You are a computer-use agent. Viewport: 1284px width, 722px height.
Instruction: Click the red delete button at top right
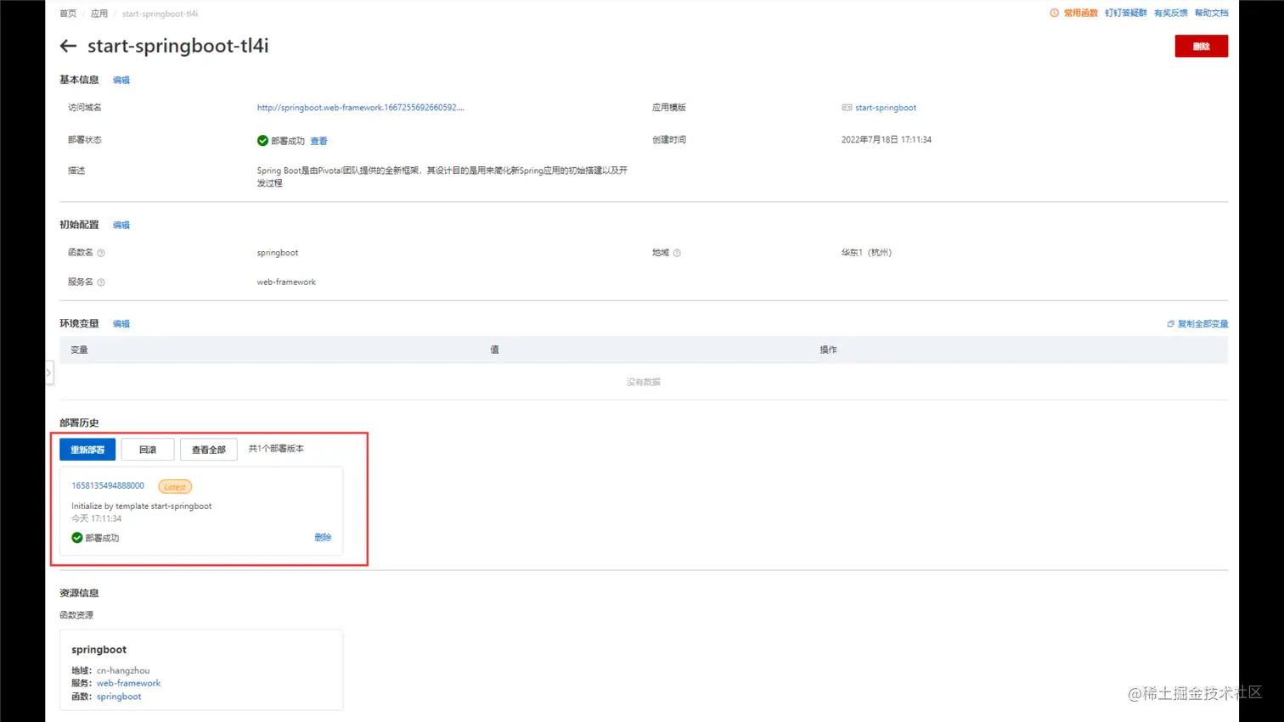tap(1201, 46)
